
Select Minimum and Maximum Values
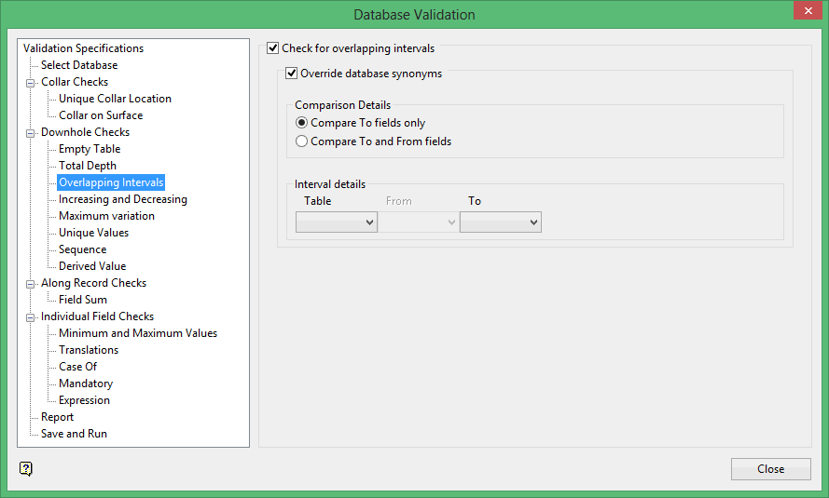(138, 333)
